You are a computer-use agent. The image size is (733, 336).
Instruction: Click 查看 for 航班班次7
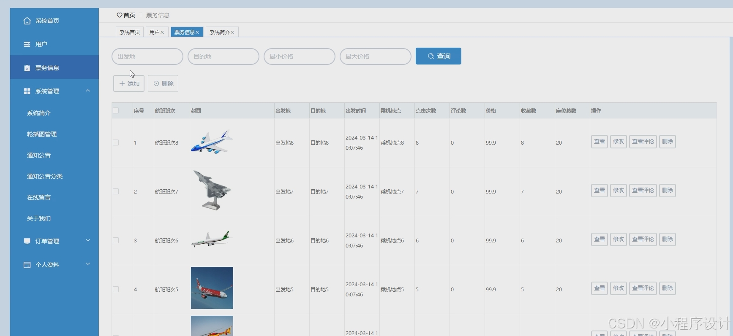click(x=599, y=191)
